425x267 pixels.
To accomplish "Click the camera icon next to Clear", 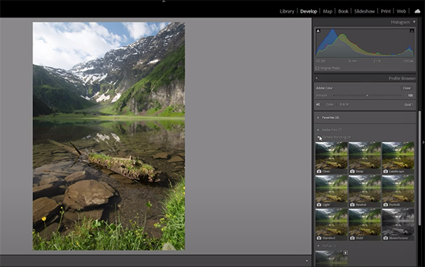I will (x=319, y=171).
